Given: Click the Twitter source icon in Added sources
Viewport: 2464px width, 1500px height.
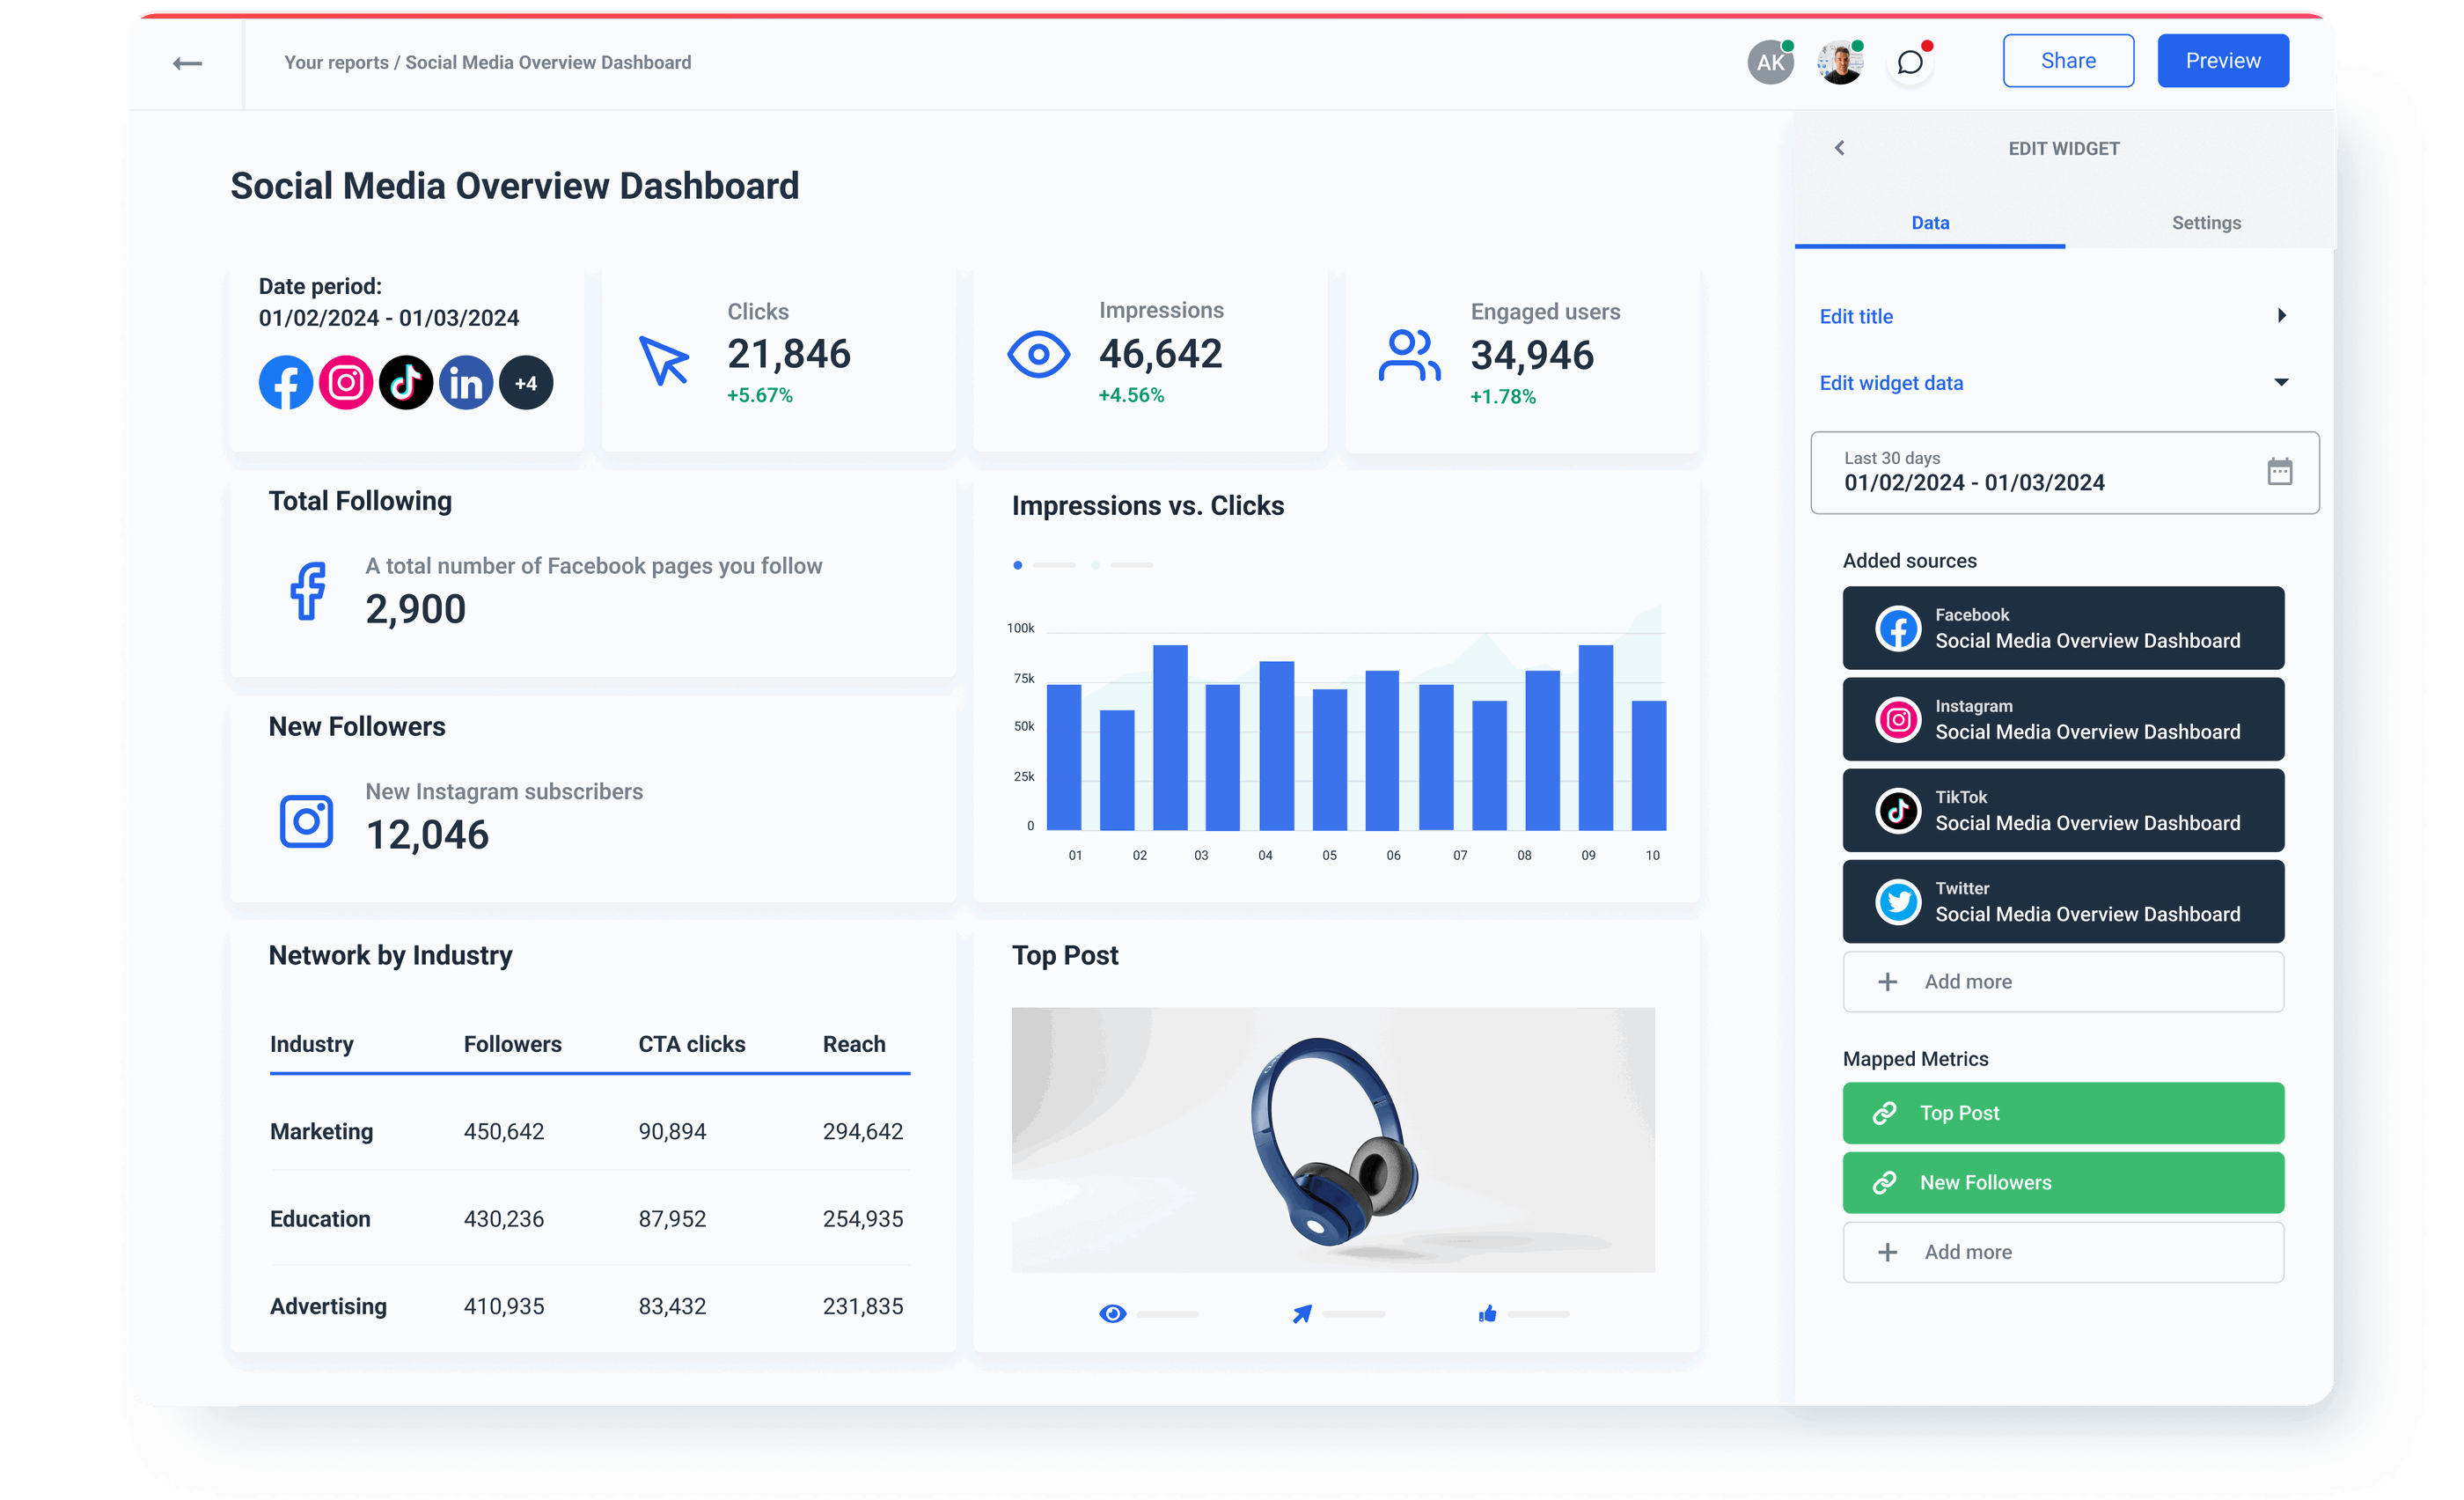Looking at the screenshot, I should coord(1897,901).
